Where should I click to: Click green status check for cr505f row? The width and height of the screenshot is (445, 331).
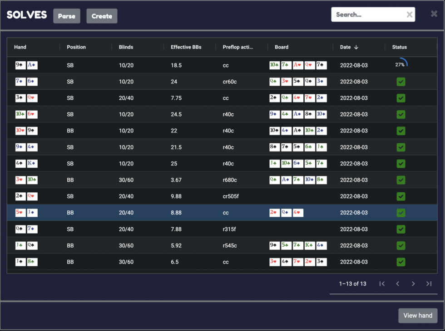point(400,196)
